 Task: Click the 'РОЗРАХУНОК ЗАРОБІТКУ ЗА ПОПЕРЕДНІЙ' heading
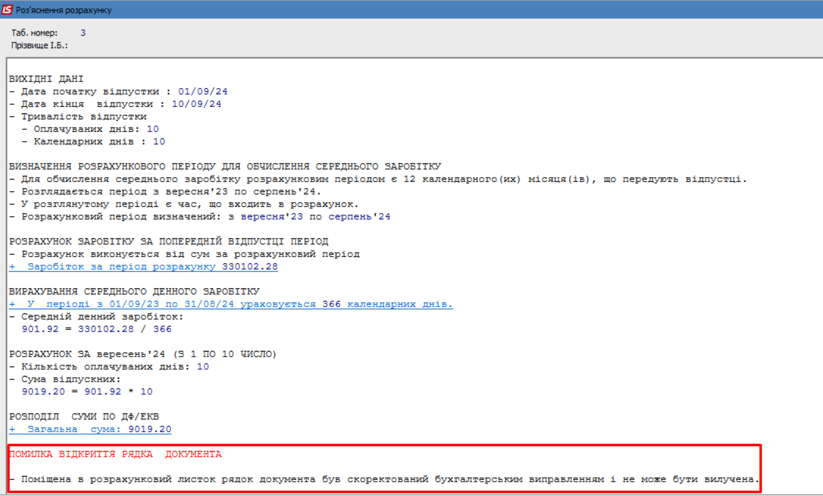168,242
